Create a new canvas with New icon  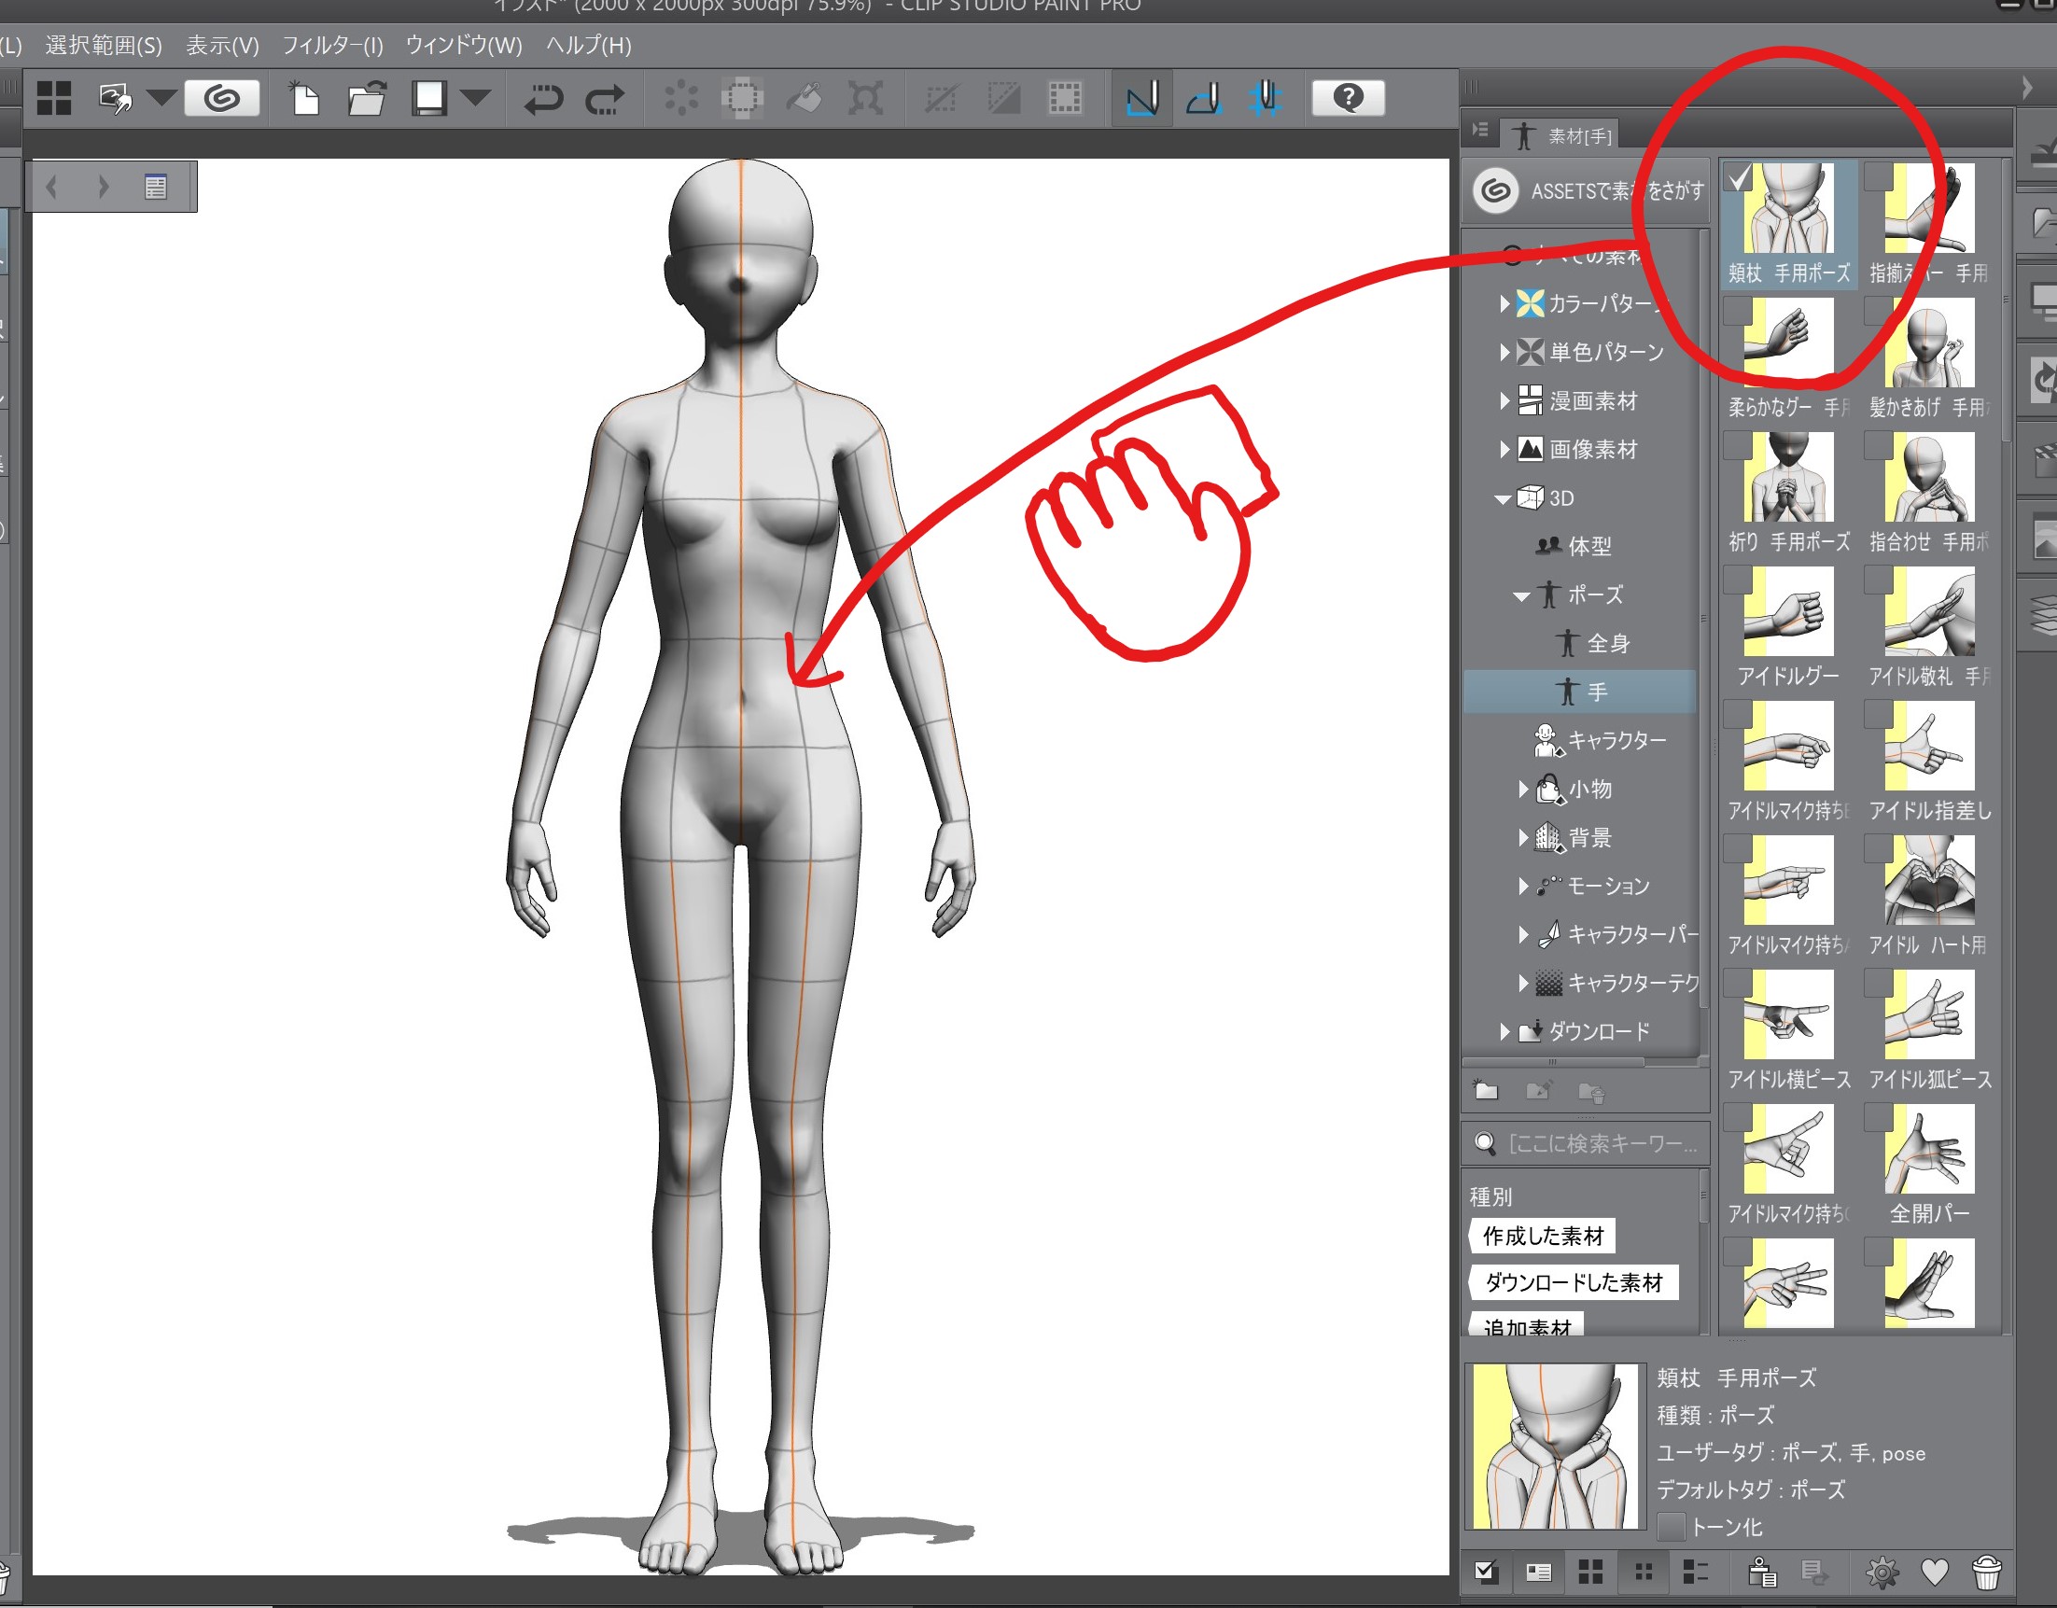303,98
